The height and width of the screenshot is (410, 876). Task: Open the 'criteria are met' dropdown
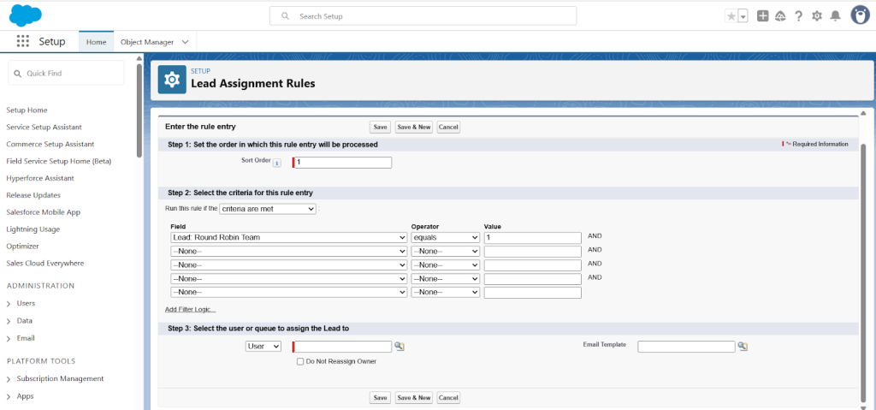[268, 209]
